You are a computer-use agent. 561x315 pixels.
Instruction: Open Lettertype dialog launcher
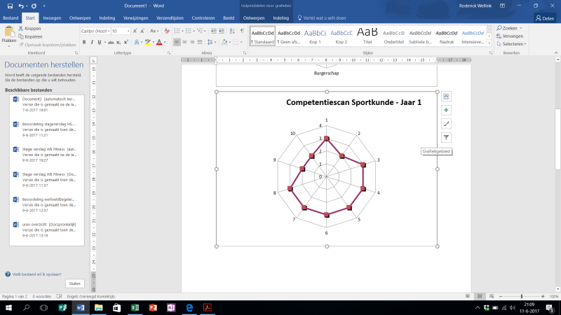click(x=169, y=53)
